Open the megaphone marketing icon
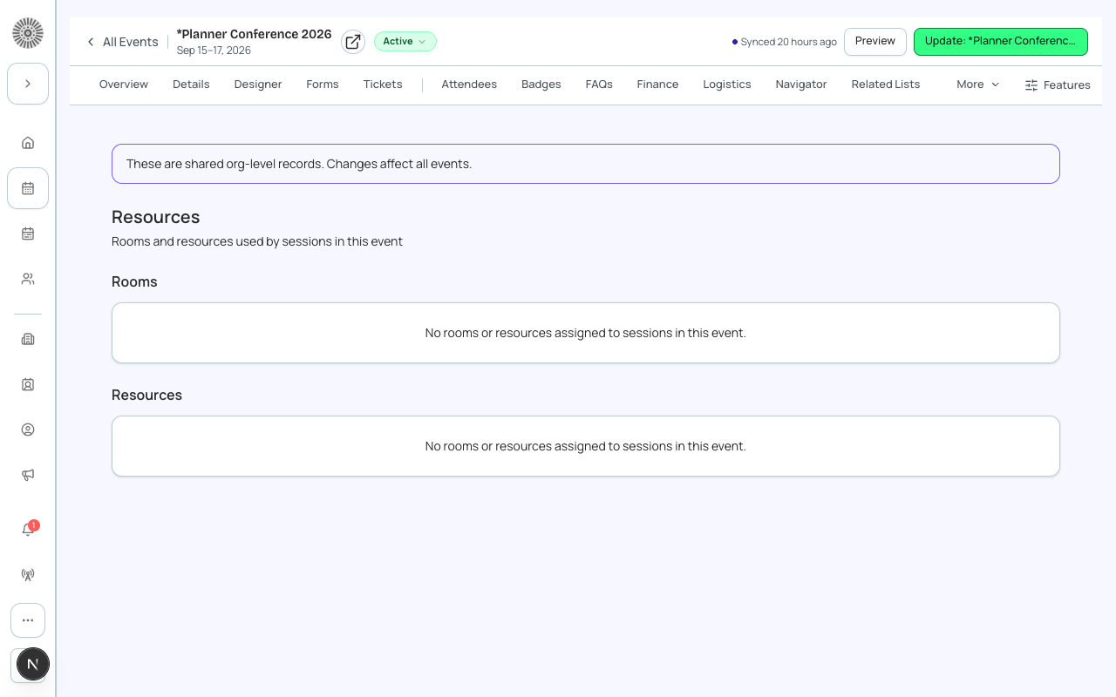The height and width of the screenshot is (697, 1116). click(28, 475)
